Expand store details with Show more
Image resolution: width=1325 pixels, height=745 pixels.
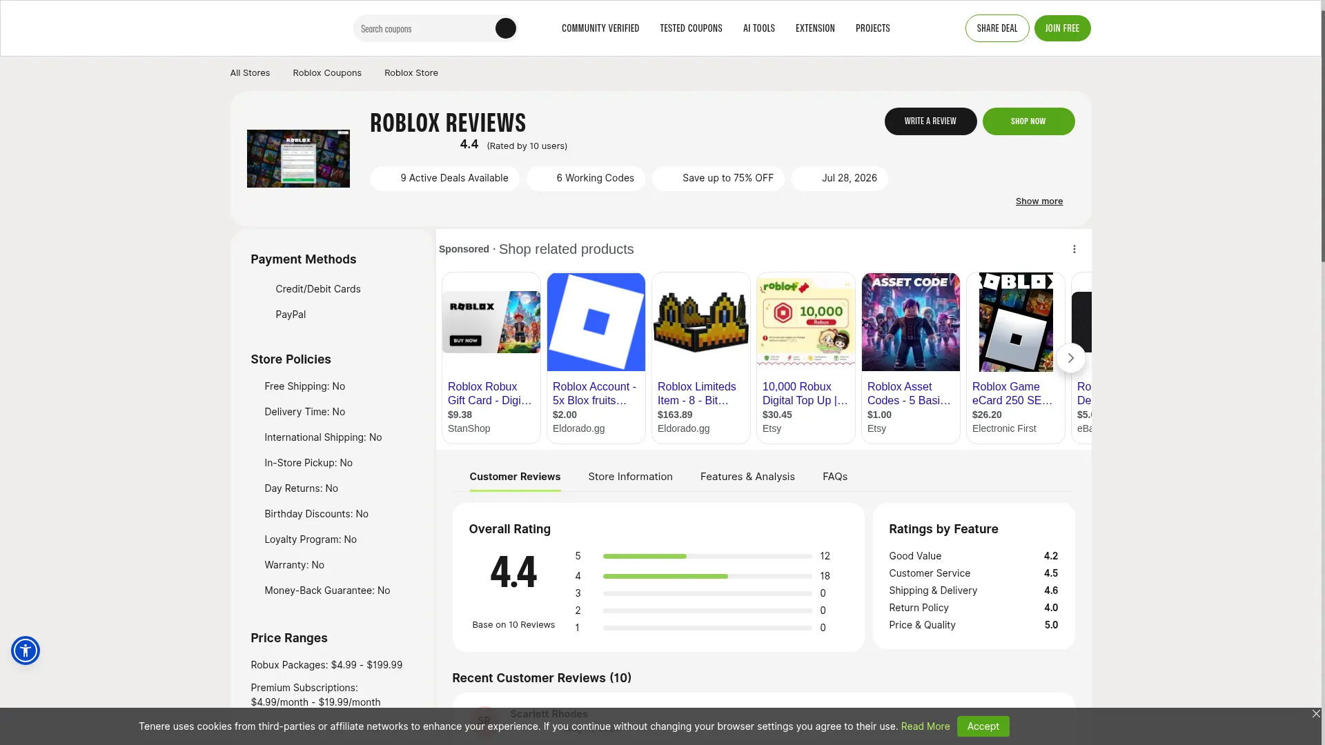tap(1039, 201)
